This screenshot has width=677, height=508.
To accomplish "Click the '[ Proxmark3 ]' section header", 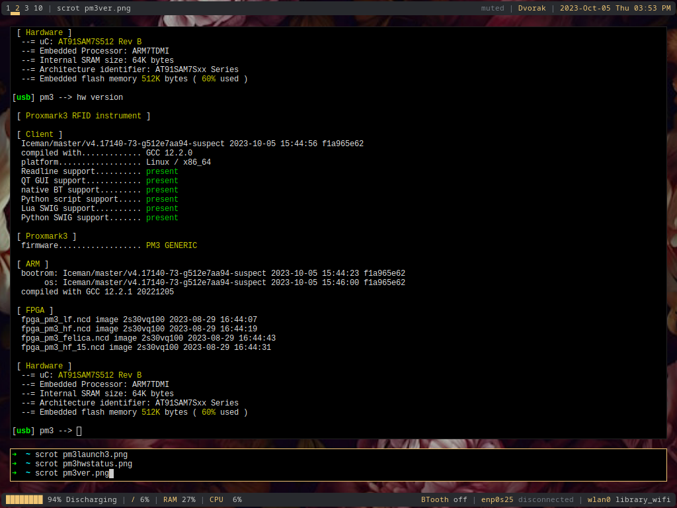I will click(47, 237).
